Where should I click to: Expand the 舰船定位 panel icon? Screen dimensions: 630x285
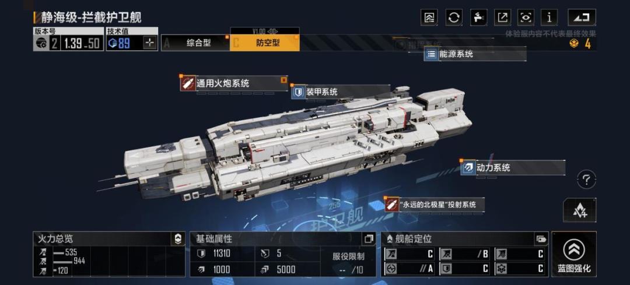[x=541, y=239]
